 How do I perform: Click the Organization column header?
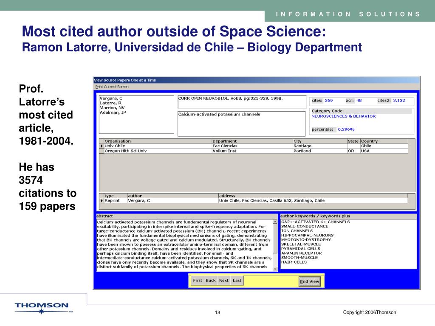point(158,141)
